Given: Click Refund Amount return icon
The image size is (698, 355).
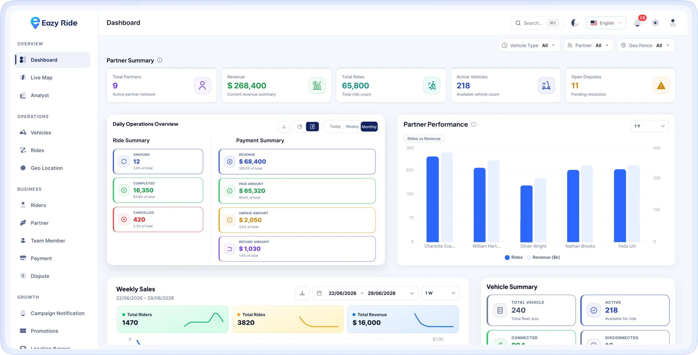Looking at the screenshot, I should point(230,249).
